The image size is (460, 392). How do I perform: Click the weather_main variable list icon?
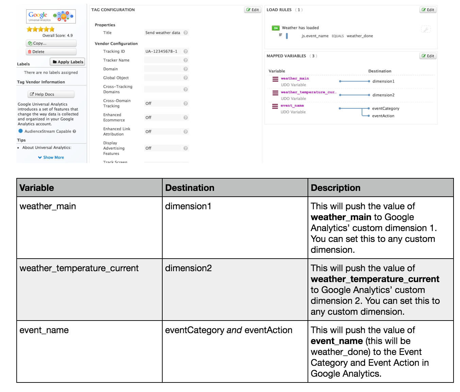275,79
